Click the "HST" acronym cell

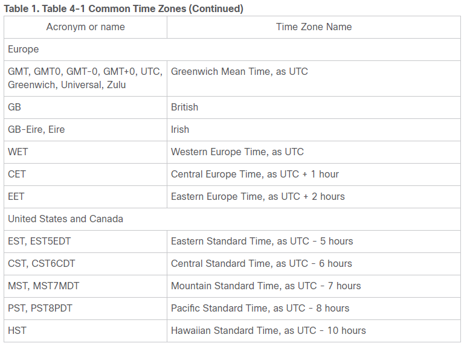17,330
